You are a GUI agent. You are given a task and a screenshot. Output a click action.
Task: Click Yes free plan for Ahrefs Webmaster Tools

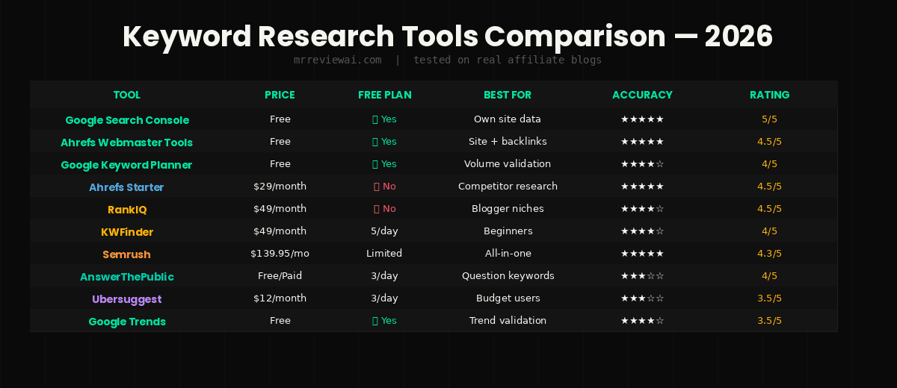pos(384,142)
